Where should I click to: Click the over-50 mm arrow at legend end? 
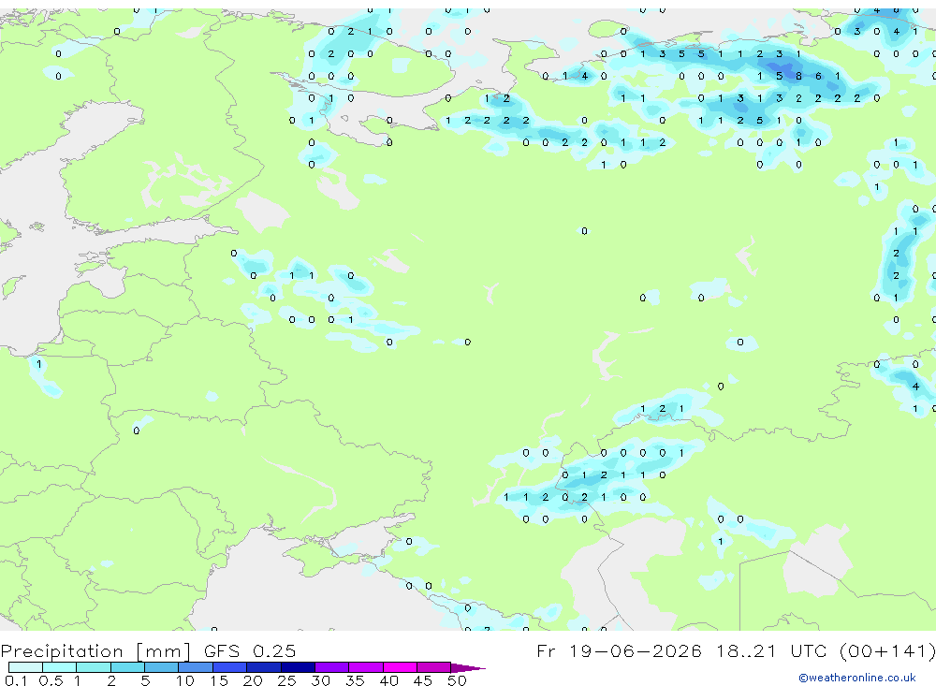pyautogui.click(x=468, y=667)
